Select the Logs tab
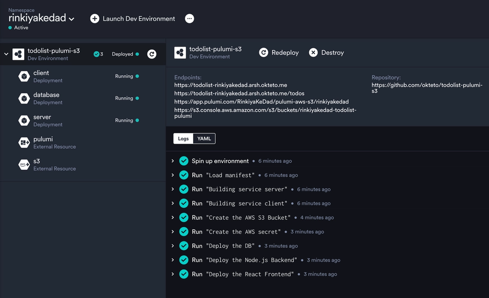 click(183, 138)
